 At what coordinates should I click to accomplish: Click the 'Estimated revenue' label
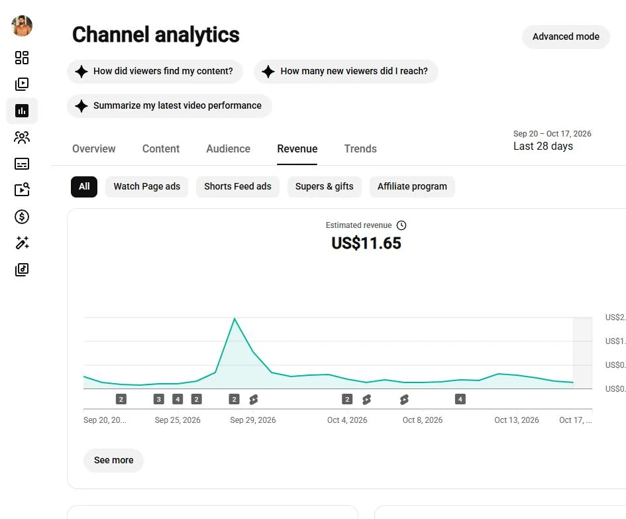point(358,225)
